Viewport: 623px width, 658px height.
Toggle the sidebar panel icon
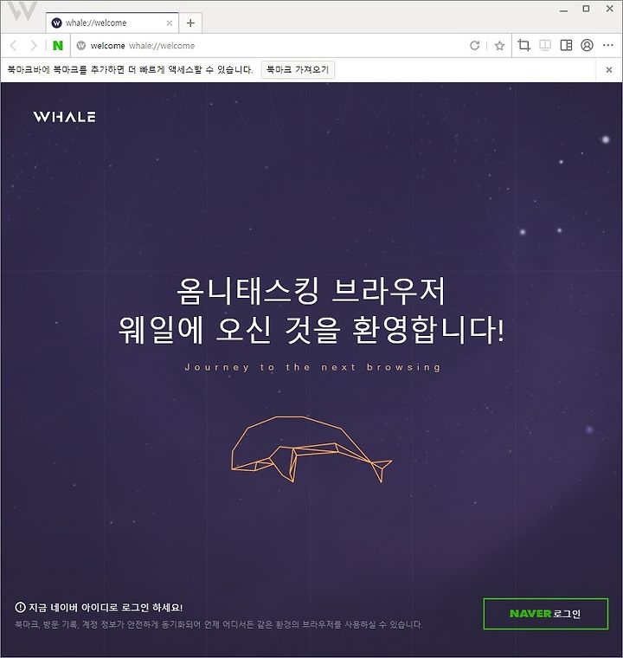click(566, 45)
